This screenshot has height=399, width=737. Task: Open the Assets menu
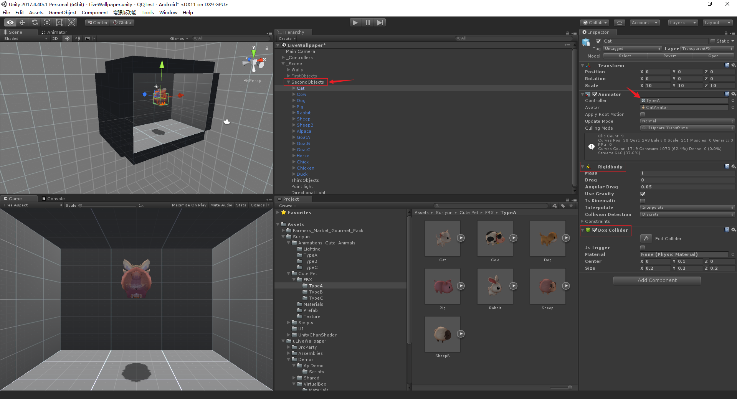point(36,13)
